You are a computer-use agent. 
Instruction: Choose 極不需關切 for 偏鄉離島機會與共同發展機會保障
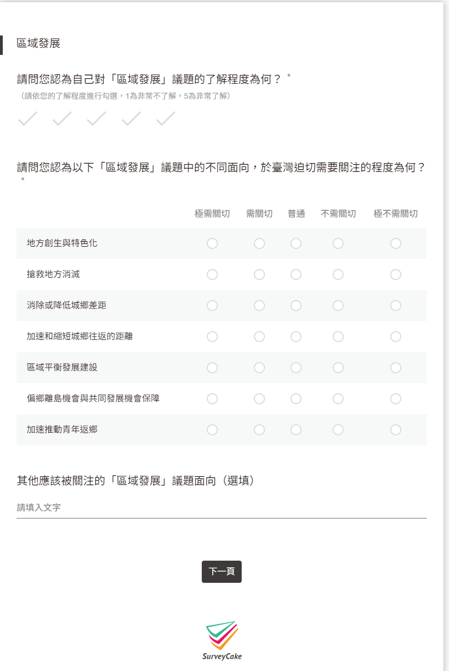tap(396, 399)
